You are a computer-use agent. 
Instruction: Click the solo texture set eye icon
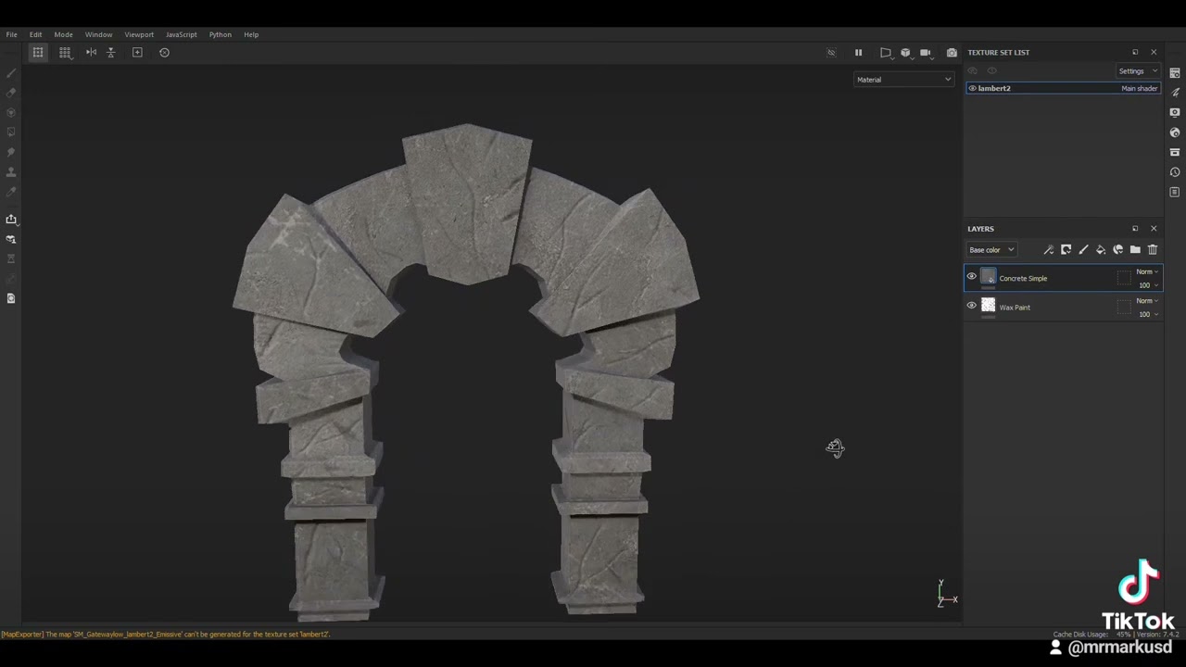pos(972,71)
